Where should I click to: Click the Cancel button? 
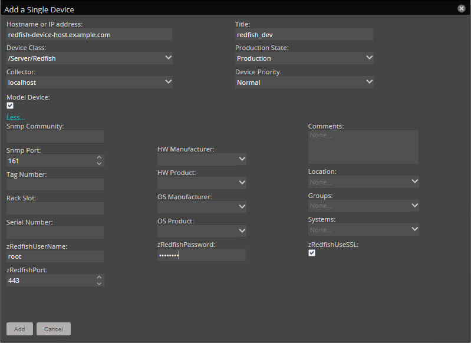tap(54, 329)
